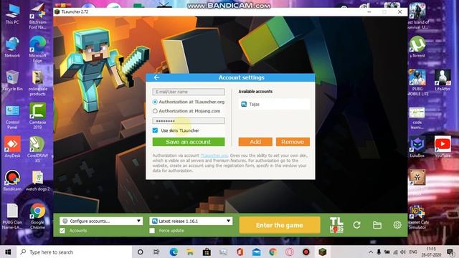Open AnyDesk desktop icon

click(x=12, y=147)
